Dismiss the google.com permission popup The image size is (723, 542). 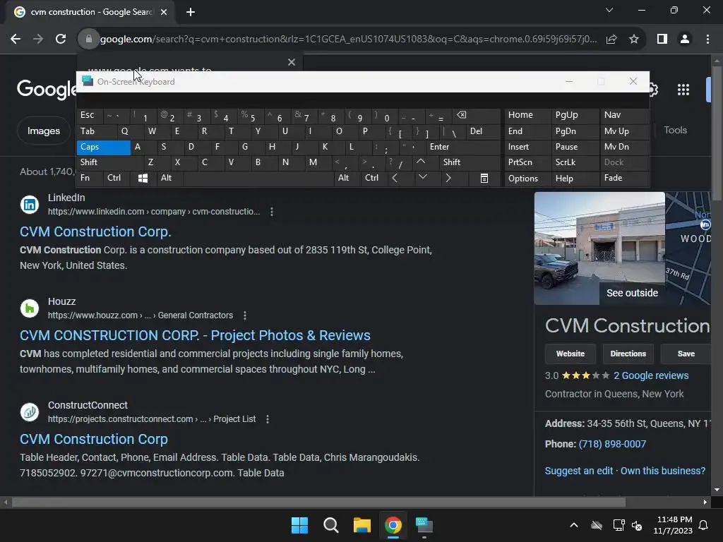point(292,62)
